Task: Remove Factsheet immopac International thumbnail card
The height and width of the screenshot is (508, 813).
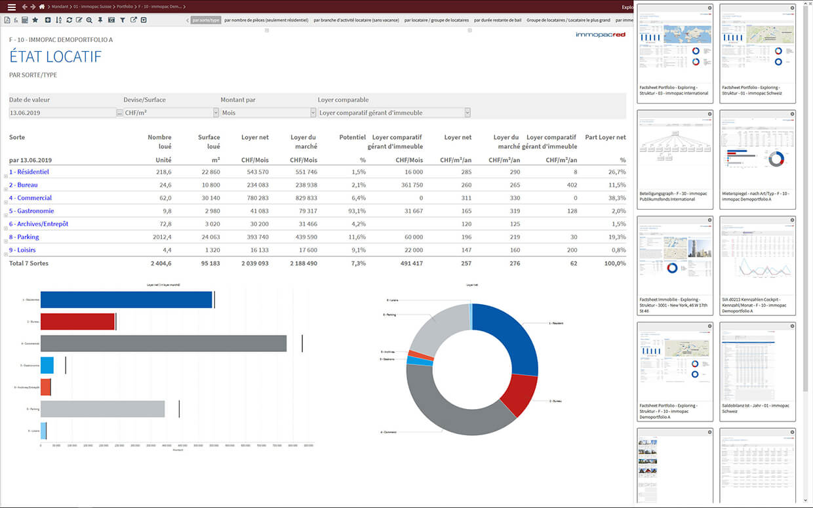Action: (x=710, y=8)
